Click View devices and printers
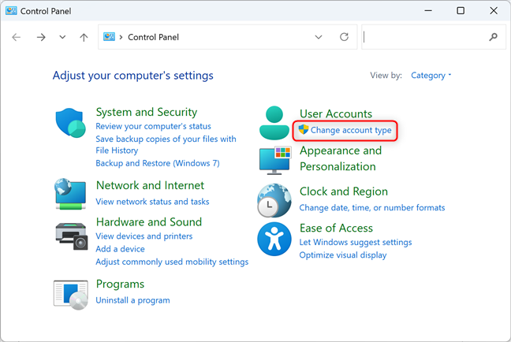 [144, 236]
